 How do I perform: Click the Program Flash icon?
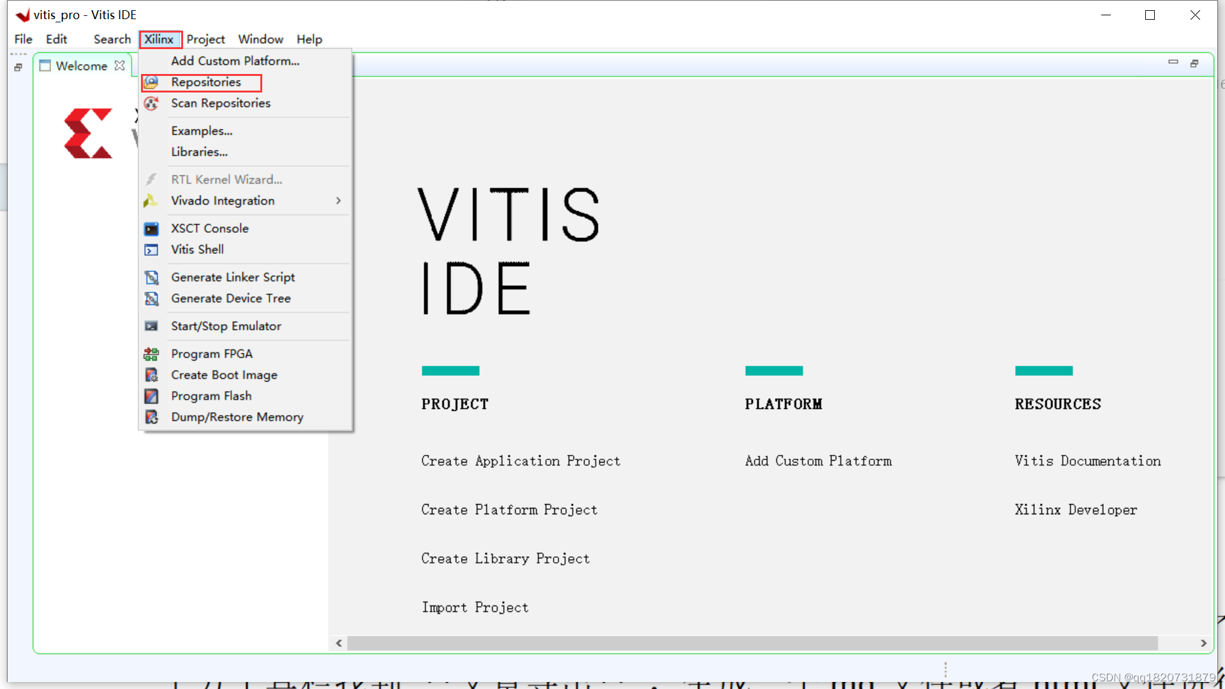point(151,396)
